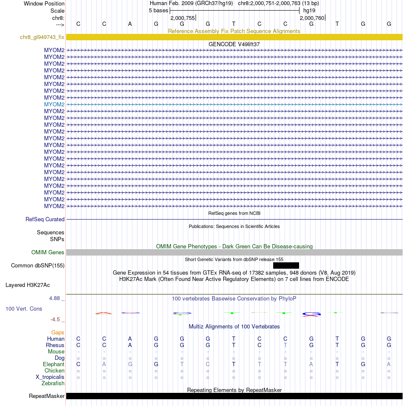Image resolution: width=403 pixels, height=406 pixels.
Task: Click the Human species row label
Action: (x=56, y=339)
